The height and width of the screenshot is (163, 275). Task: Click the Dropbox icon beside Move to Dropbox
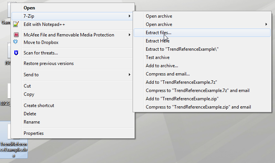click(x=16, y=42)
